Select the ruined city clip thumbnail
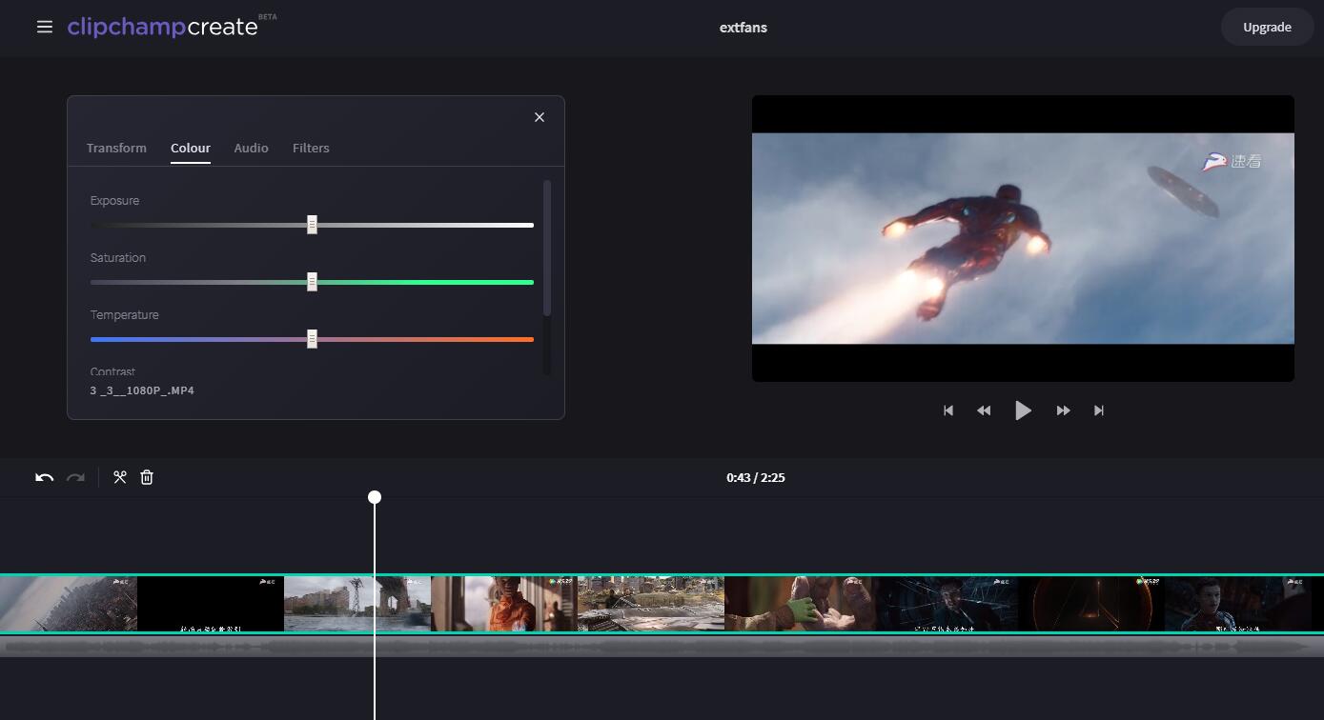 (651, 604)
